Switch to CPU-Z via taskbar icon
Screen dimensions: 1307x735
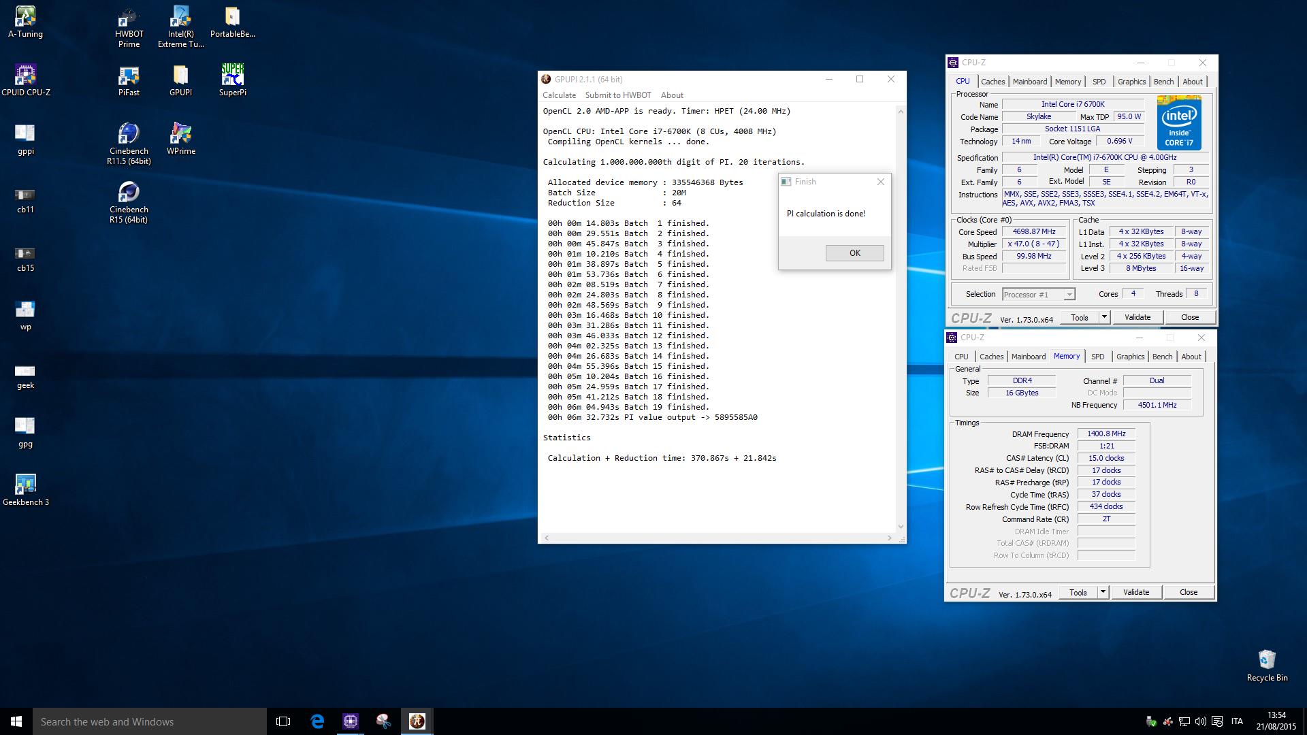[351, 721]
